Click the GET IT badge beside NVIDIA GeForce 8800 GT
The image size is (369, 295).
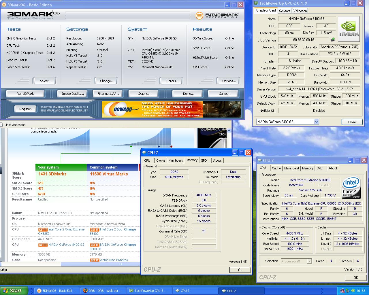tap(95, 245)
